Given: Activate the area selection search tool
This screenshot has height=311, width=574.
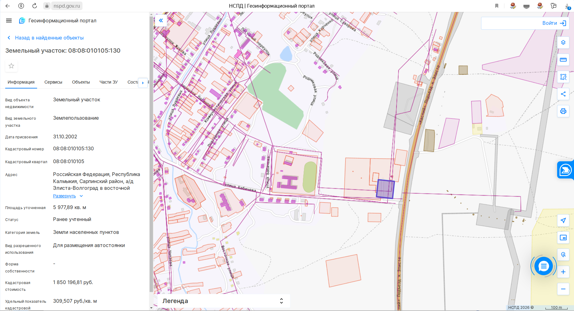Looking at the screenshot, I should [563, 77].
